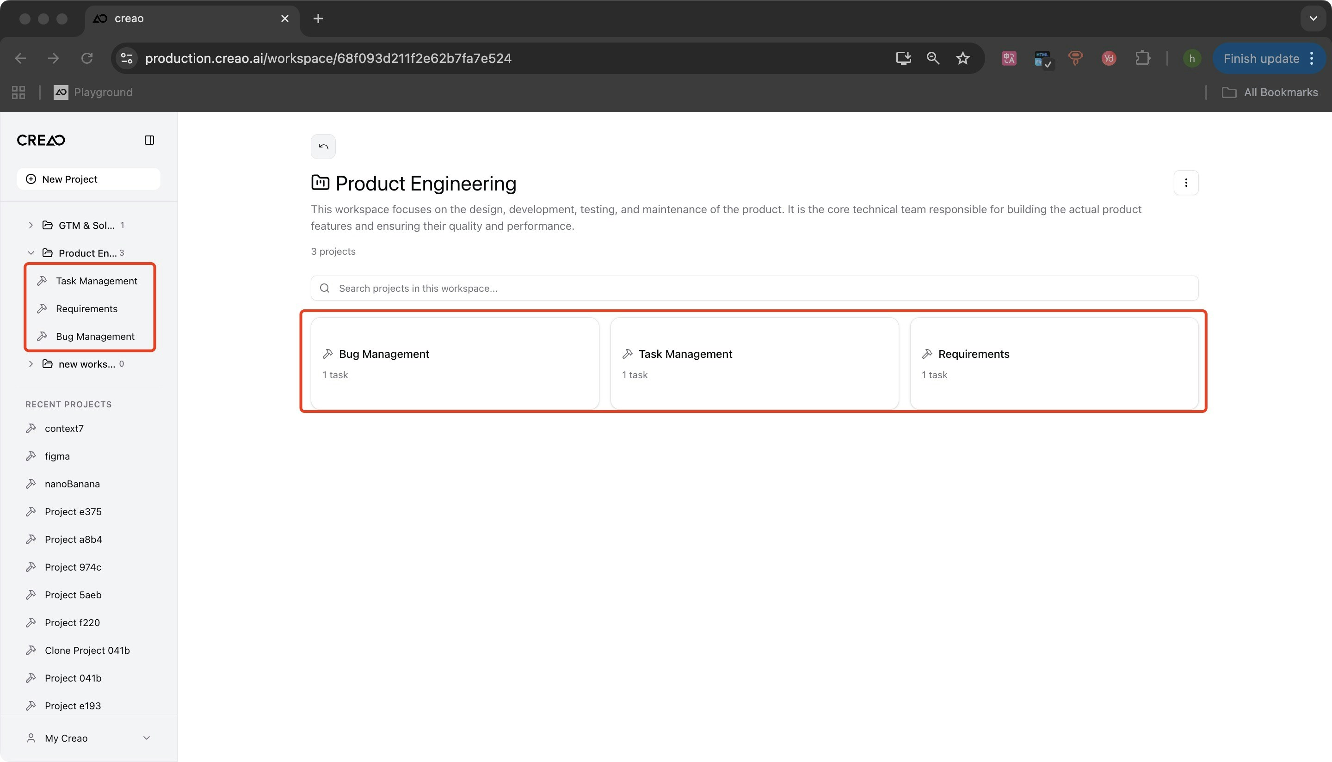Viewport: 1332px width, 762px height.
Task: Open recent project figma
Action: [57, 456]
